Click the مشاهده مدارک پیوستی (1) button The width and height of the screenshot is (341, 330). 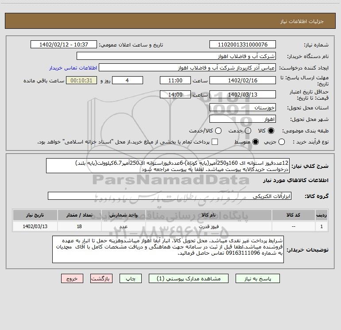[x=189, y=279]
